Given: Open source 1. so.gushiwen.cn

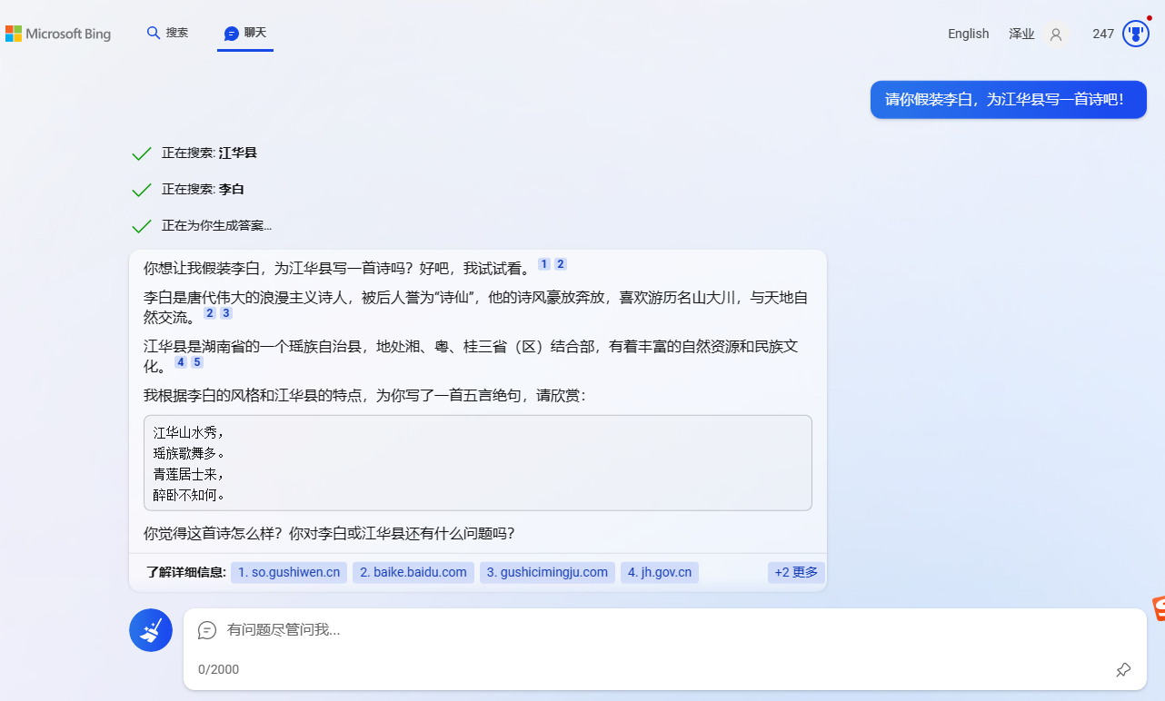Looking at the screenshot, I should (289, 572).
